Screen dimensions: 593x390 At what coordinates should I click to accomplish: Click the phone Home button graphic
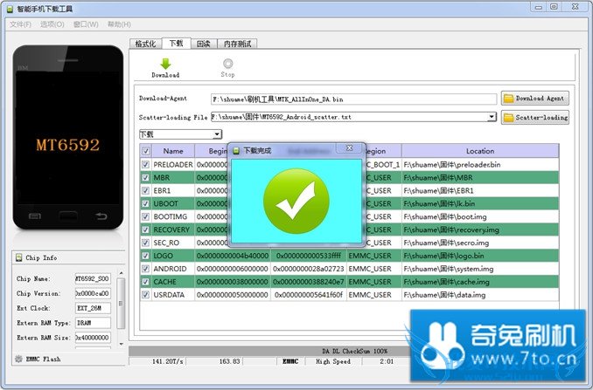pos(68,216)
